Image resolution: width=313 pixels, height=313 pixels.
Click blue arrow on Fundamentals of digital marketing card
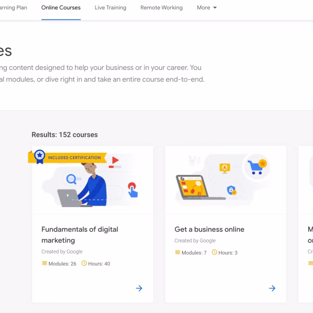(x=139, y=288)
